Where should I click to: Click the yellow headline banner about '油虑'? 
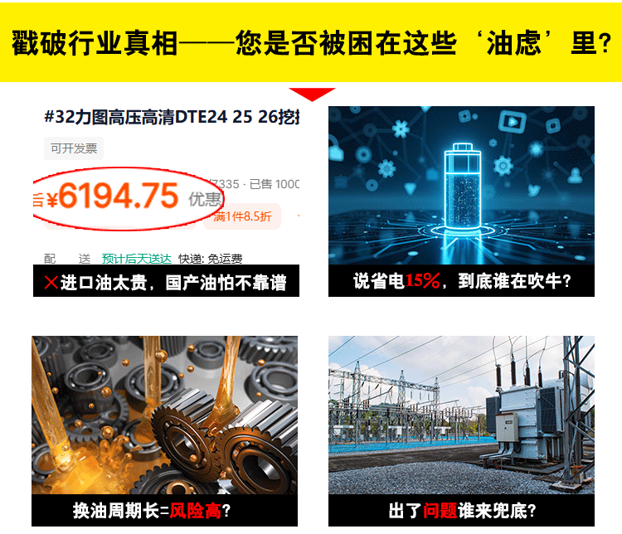pyautogui.click(x=311, y=42)
